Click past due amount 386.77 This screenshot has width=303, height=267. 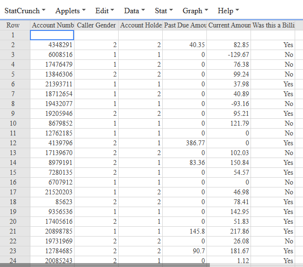point(184,143)
